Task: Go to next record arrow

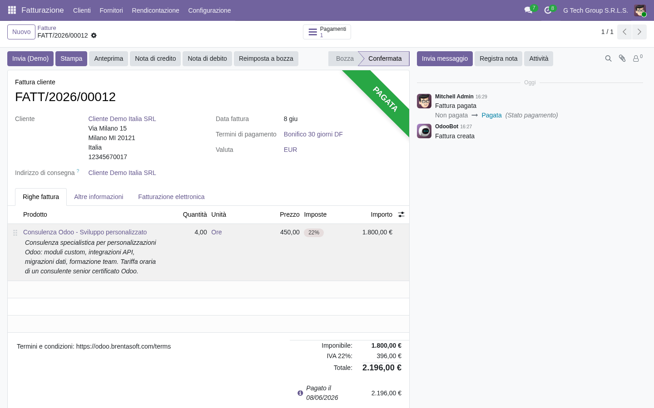Action: (639, 32)
